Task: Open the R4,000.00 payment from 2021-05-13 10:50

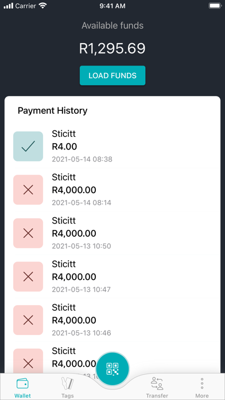Action: pos(113,233)
